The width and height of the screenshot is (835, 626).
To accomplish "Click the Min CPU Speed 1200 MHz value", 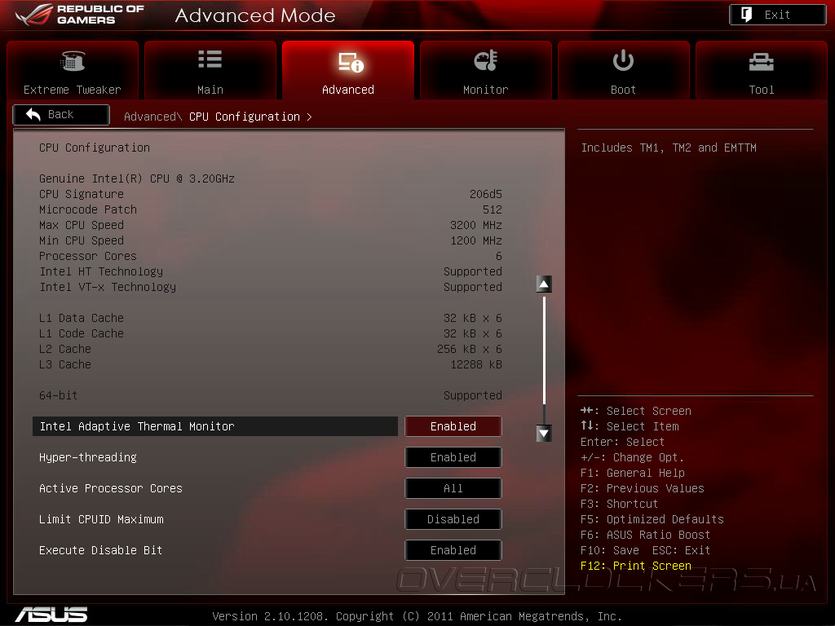I will 476,240.
